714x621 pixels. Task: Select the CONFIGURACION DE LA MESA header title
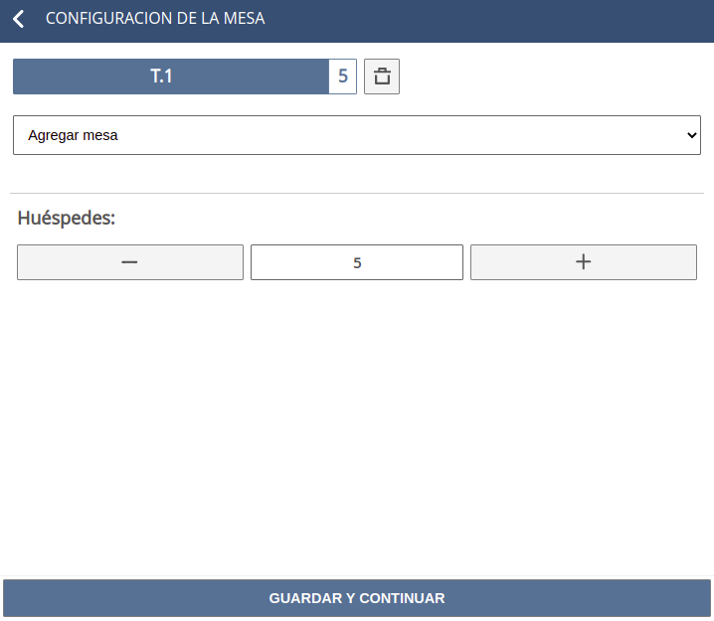(x=155, y=19)
